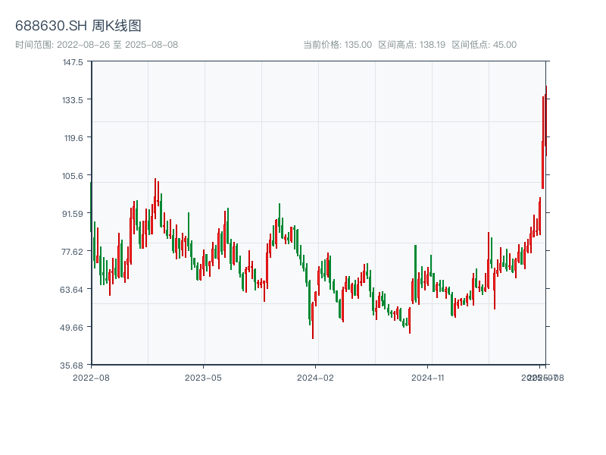This screenshot has height=455, width=606.
Task: Click the 2022-08 x-axis label
Action: 91,378
